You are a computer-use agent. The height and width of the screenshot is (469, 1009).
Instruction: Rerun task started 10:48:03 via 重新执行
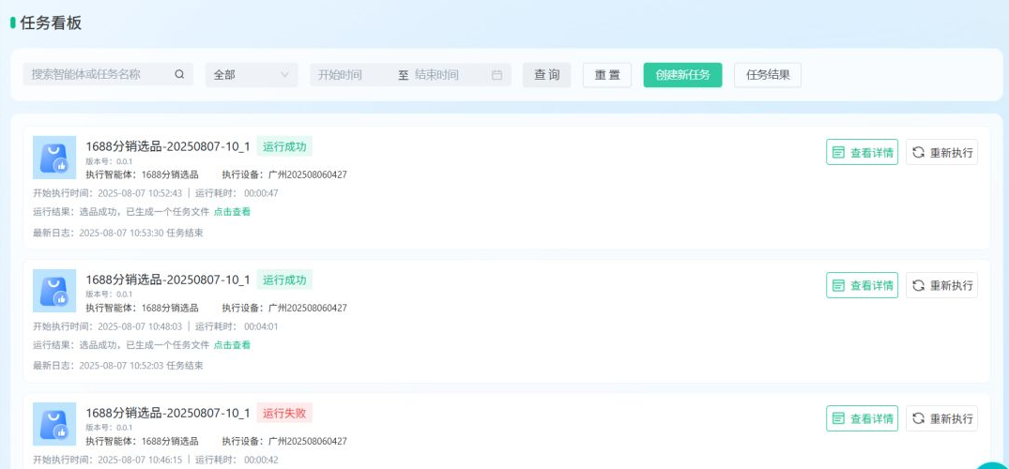pos(942,285)
